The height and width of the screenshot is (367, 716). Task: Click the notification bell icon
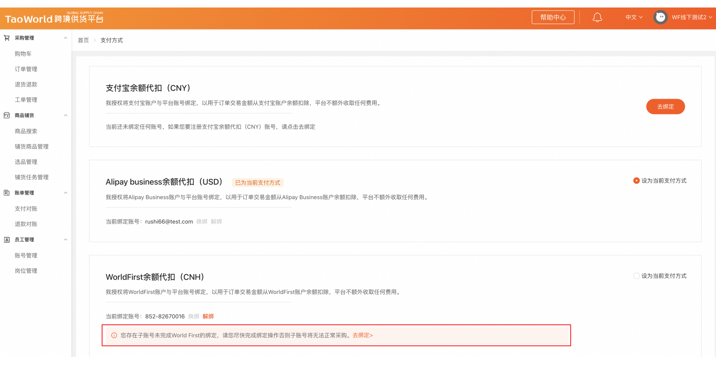pyautogui.click(x=598, y=17)
